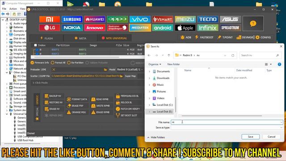The width and height of the screenshot is (286, 161).
Task: Open the android tile
Action: coord(163,28)
